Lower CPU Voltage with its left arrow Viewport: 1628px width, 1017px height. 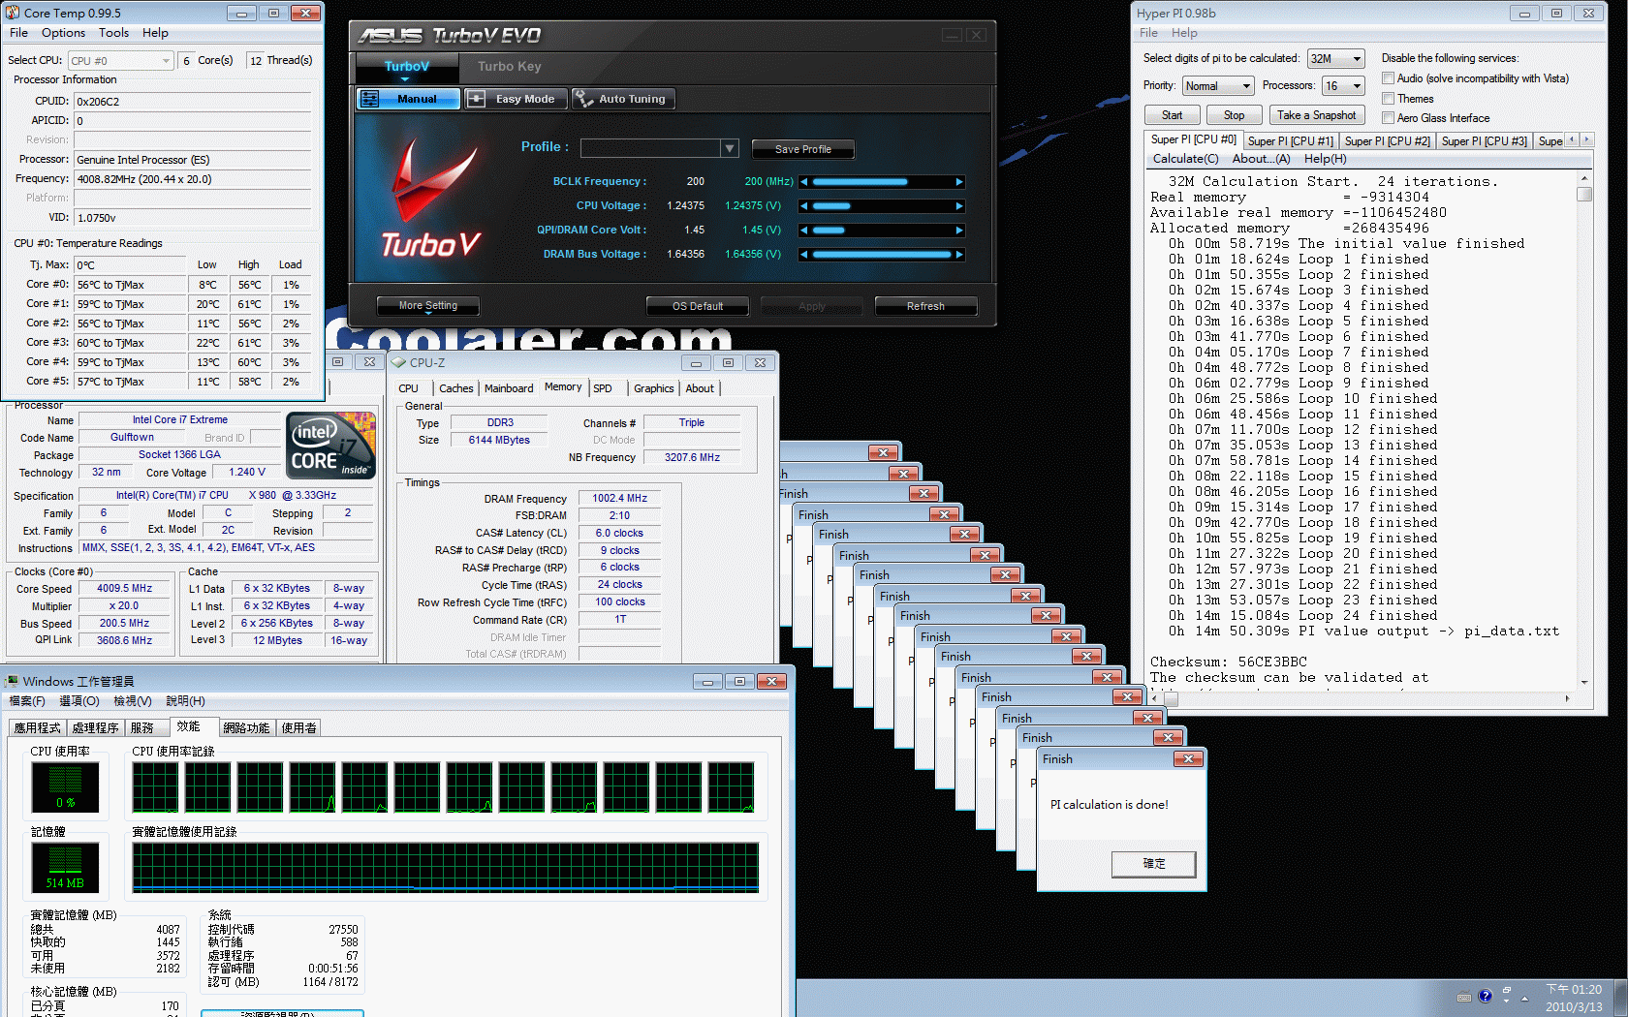pos(803,206)
